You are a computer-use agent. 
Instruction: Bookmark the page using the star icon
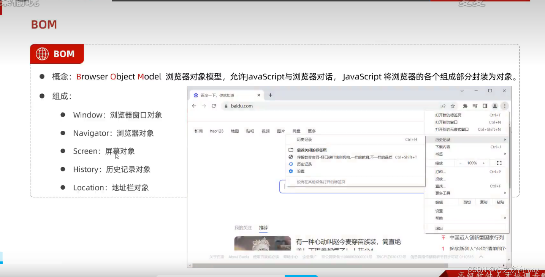[453, 106]
